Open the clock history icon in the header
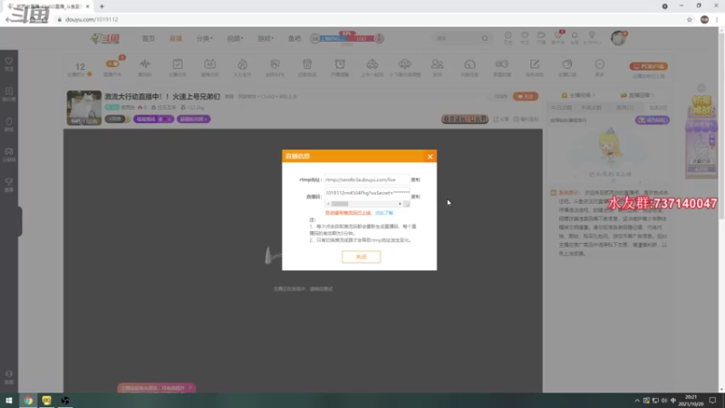Screen dimensions: 725x408 coord(507,36)
